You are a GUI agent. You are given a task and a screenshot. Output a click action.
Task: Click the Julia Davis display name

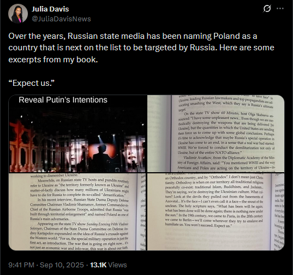pyautogui.click(x=50, y=9)
